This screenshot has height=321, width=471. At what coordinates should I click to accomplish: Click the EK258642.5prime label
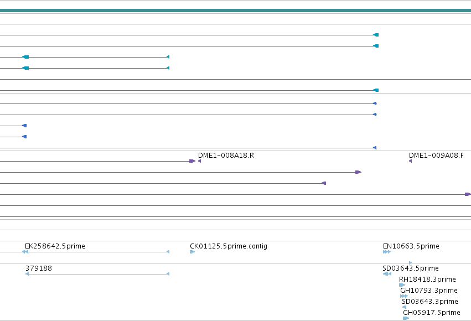point(55,246)
